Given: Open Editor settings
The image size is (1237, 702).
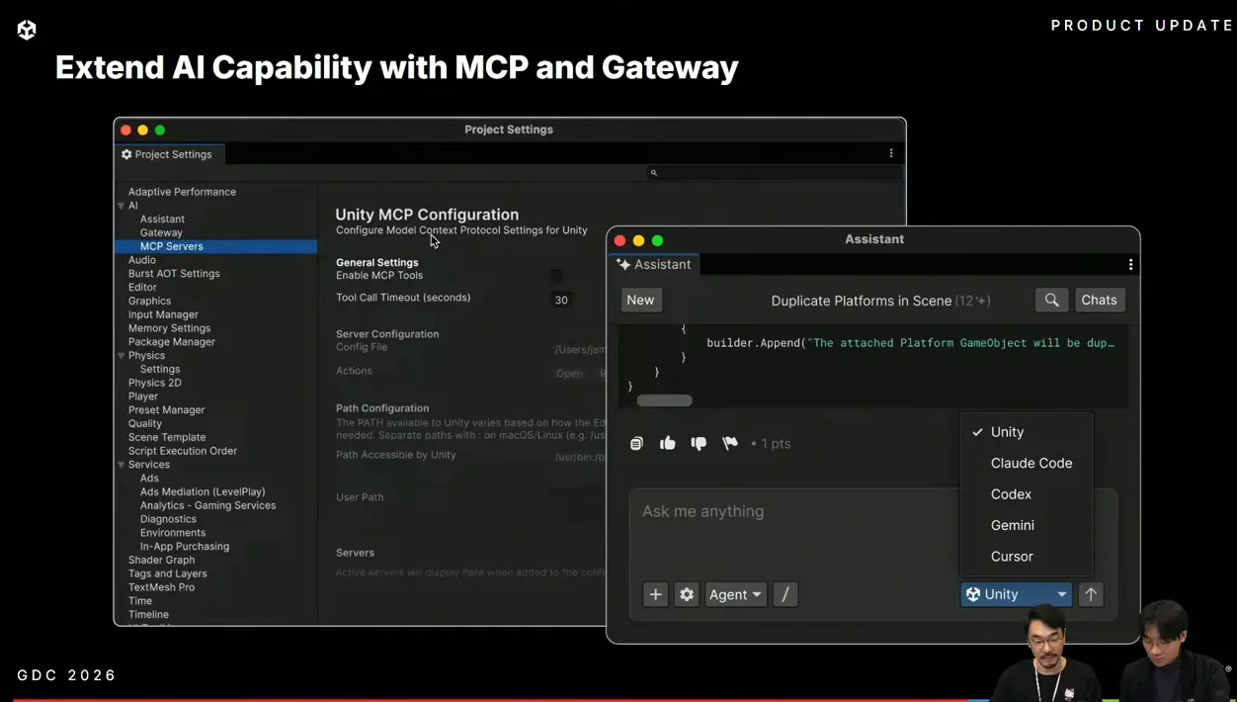Looking at the screenshot, I should [142, 288].
